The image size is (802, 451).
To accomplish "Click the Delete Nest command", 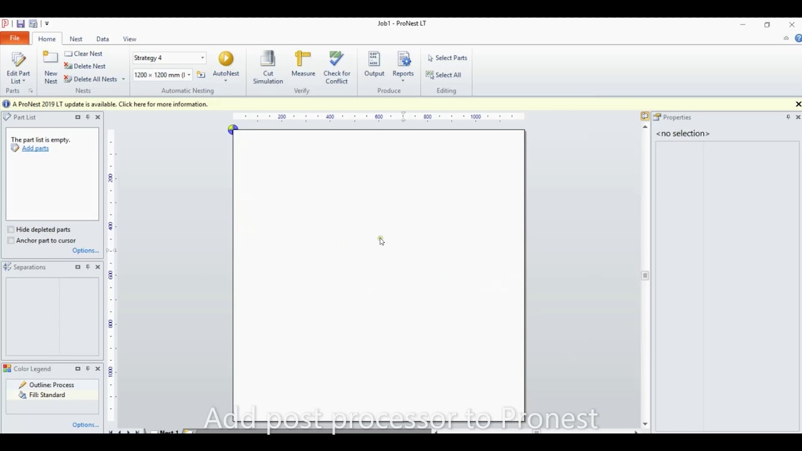I will [x=85, y=66].
